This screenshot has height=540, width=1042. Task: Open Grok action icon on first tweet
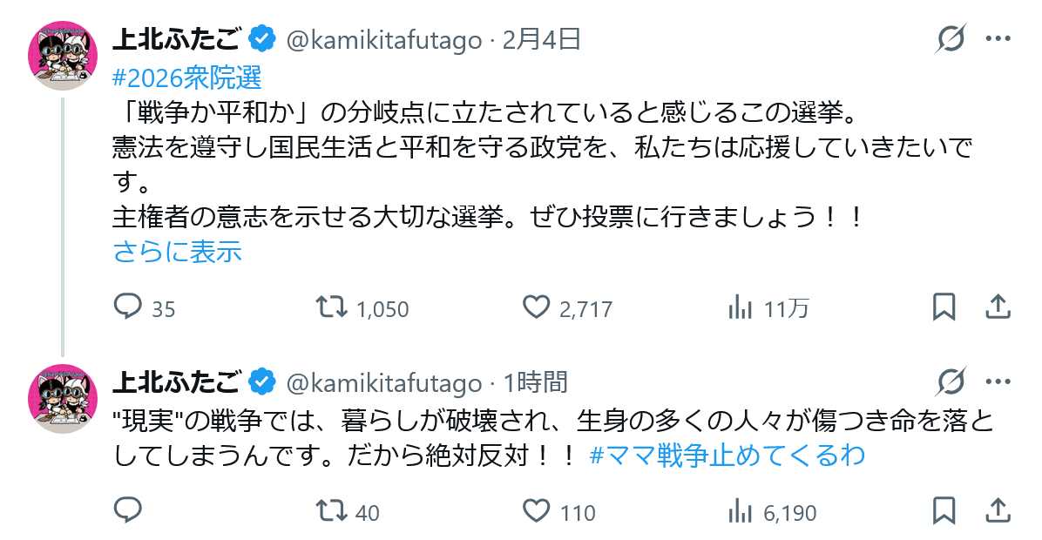(951, 39)
